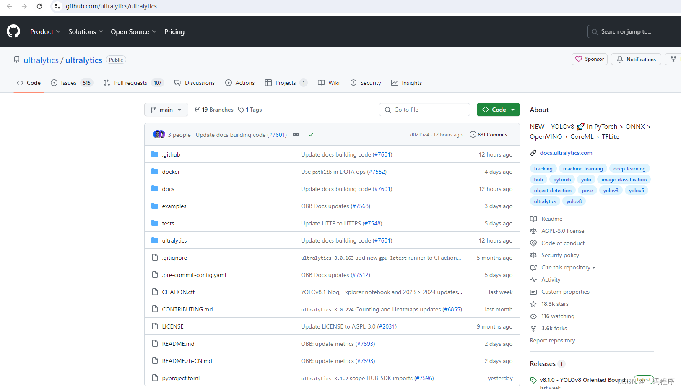Click the LICENSE file icon
Image resolution: width=681 pixels, height=389 pixels.
(x=155, y=326)
